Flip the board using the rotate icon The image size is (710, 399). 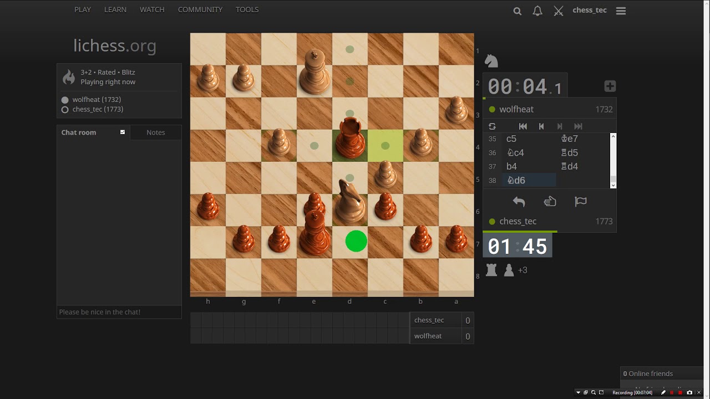point(492,126)
